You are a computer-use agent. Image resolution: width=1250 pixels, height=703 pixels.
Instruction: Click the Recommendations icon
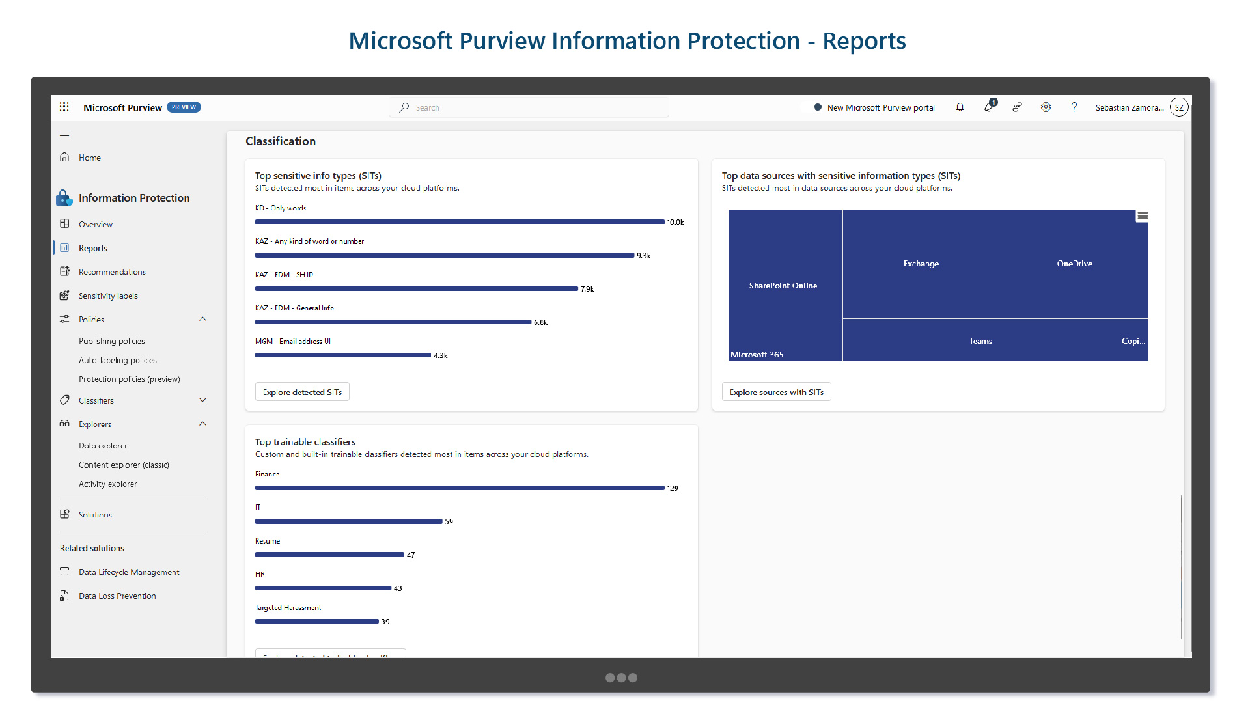pyautogui.click(x=64, y=271)
